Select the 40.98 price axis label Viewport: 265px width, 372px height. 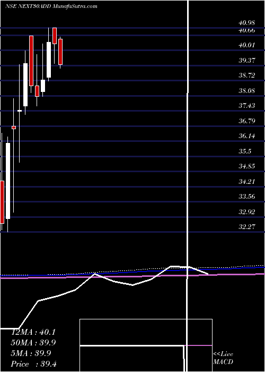click(247, 23)
